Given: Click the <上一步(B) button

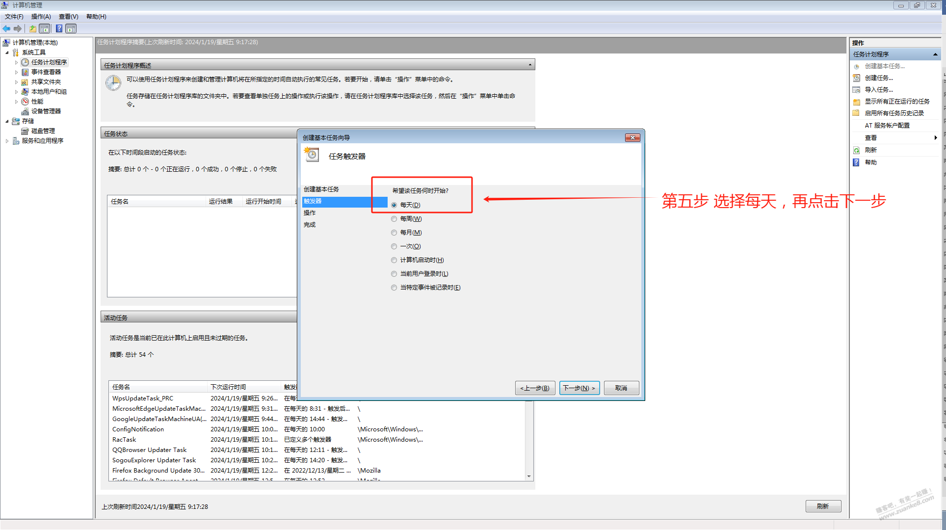Looking at the screenshot, I should point(535,388).
